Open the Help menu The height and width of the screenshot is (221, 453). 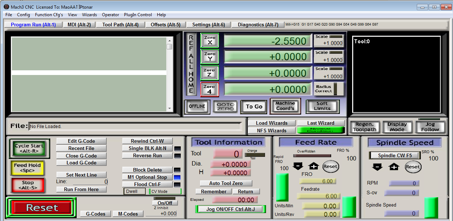click(161, 15)
